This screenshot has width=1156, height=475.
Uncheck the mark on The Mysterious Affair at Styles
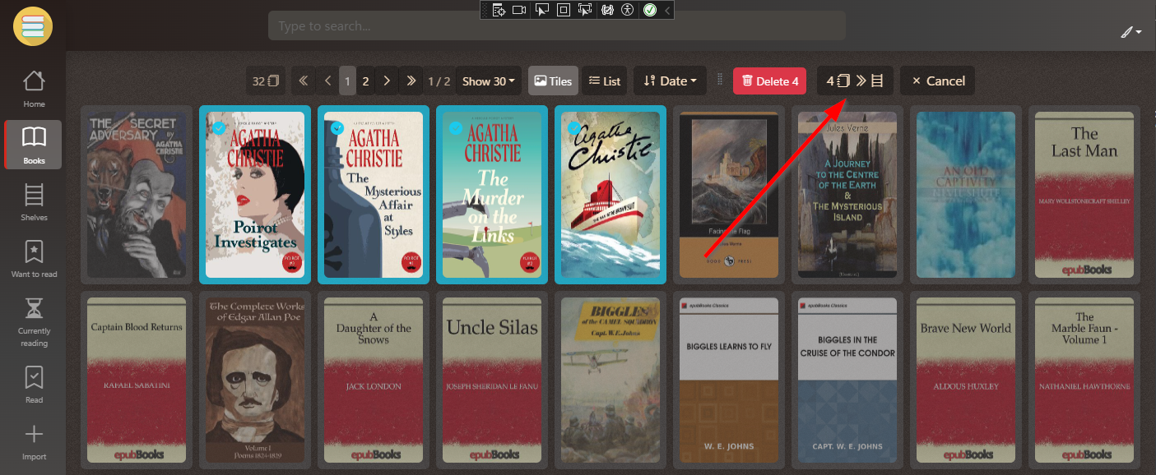pos(337,127)
